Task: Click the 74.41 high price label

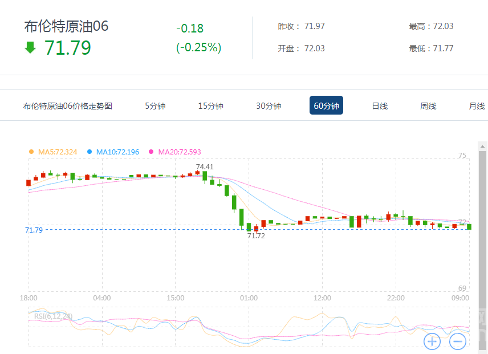Action: click(205, 166)
